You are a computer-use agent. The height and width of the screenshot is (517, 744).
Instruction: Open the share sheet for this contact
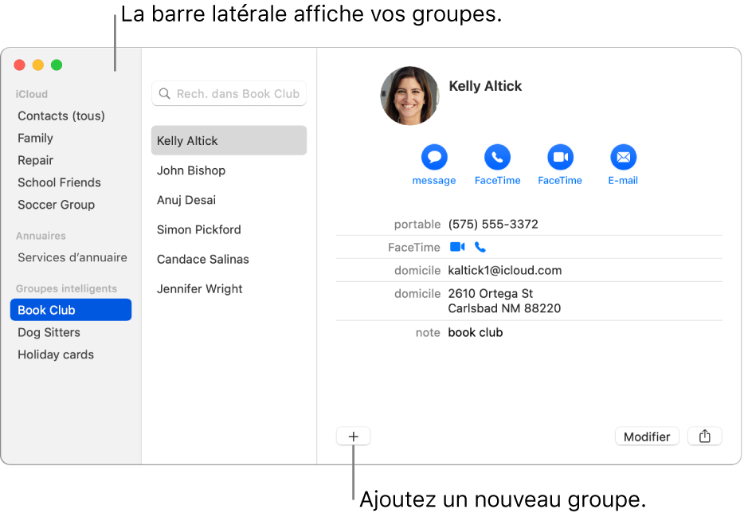click(x=705, y=436)
